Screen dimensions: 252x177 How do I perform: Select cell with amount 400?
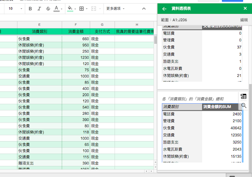point(76,88)
